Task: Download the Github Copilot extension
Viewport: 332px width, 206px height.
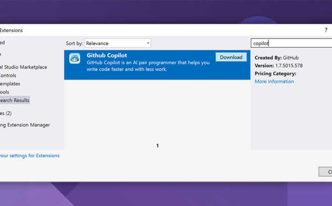Action: pyautogui.click(x=231, y=57)
